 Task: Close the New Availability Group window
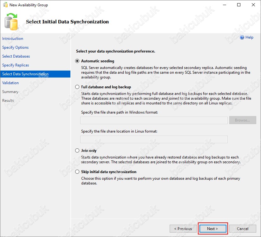253,5
